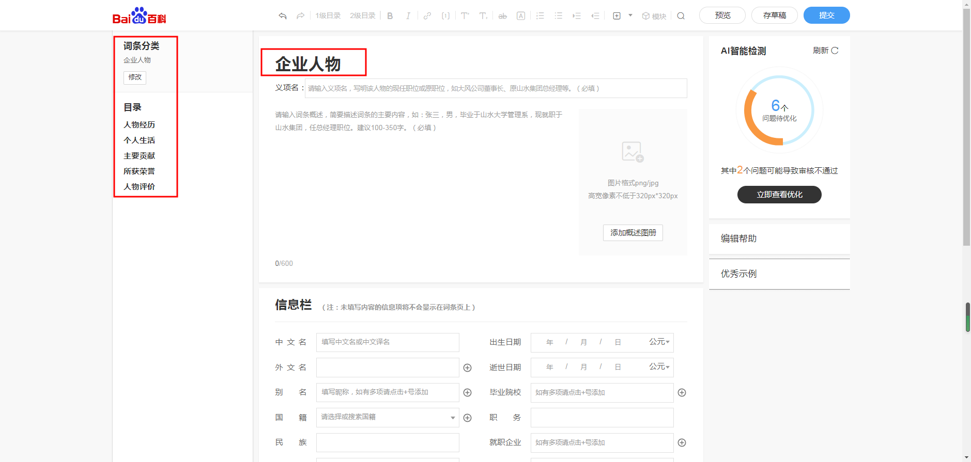
Task: Jump to 人物经历 section
Action: click(x=139, y=125)
